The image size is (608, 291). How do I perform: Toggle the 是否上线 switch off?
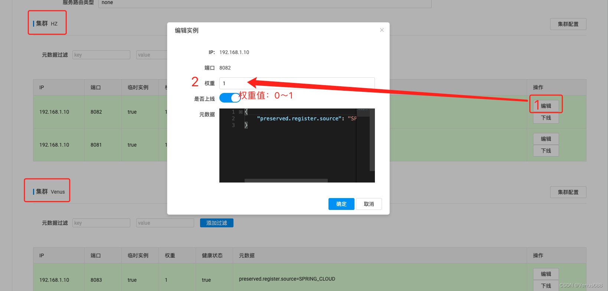tap(230, 98)
